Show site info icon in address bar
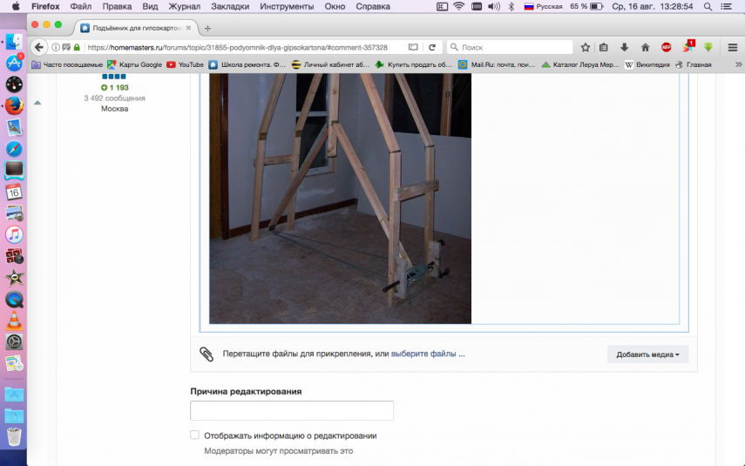The height and width of the screenshot is (466, 745). (x=56, y=47)
